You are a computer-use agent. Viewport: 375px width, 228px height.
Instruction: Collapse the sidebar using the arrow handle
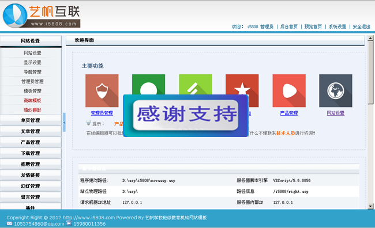point(64,122)
